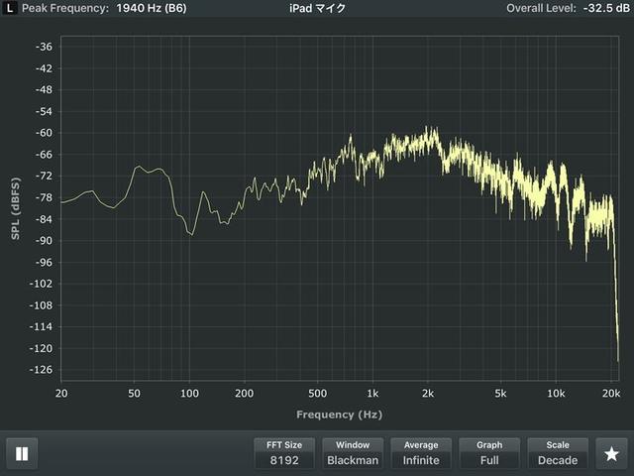Tap the star favorites icon
Image resolution: width=634 pixels, height=476 pixels.
click(611, 454)
